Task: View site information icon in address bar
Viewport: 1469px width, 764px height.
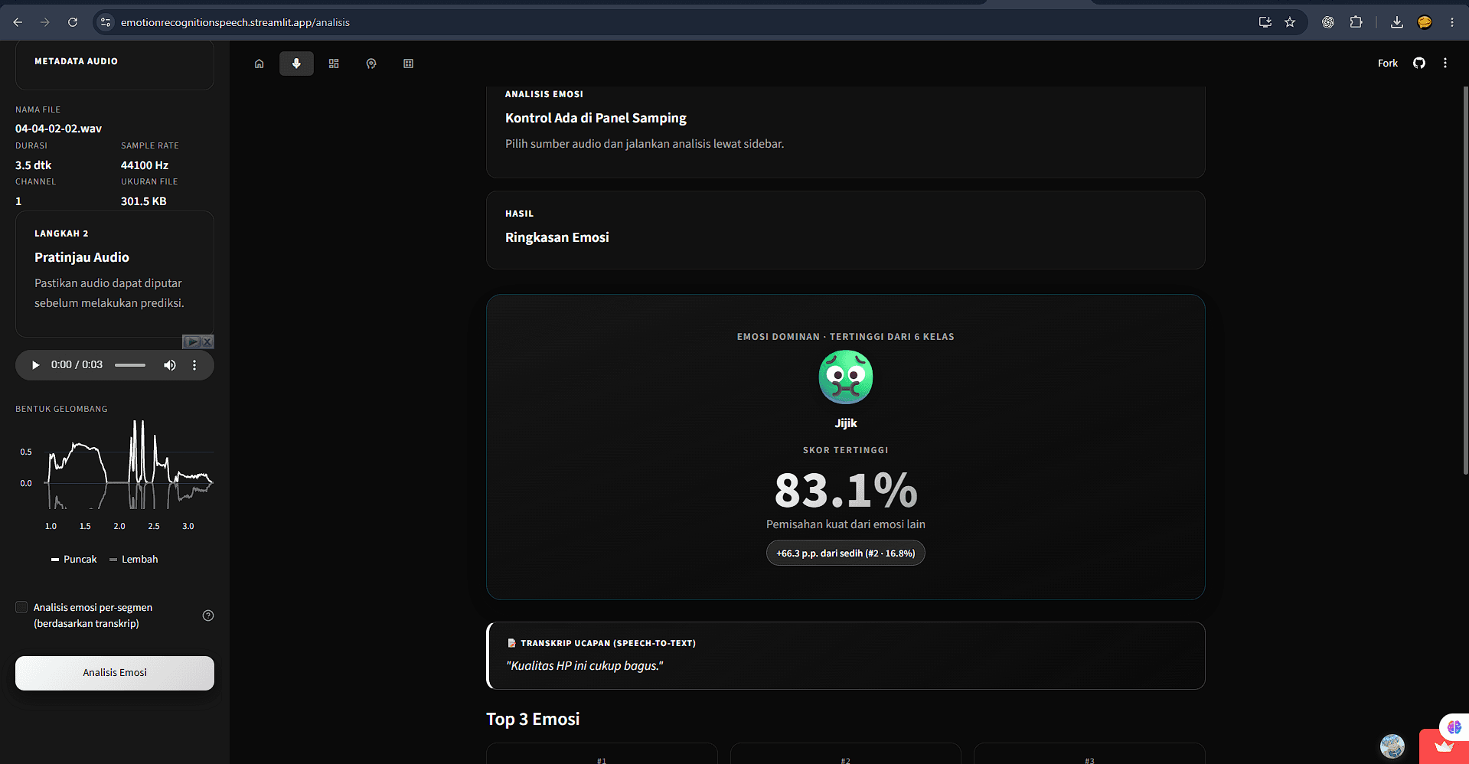Action: (x=106, y=22)
